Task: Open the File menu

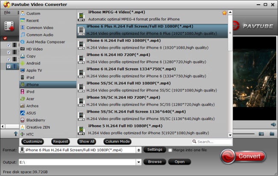Action: [7, 12]
